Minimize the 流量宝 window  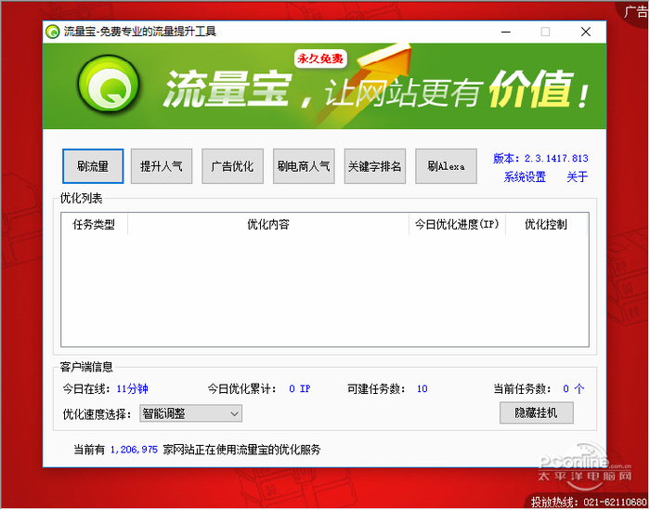click(506, 32)
